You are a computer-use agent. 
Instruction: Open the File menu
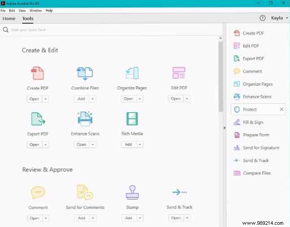point(3,11)
